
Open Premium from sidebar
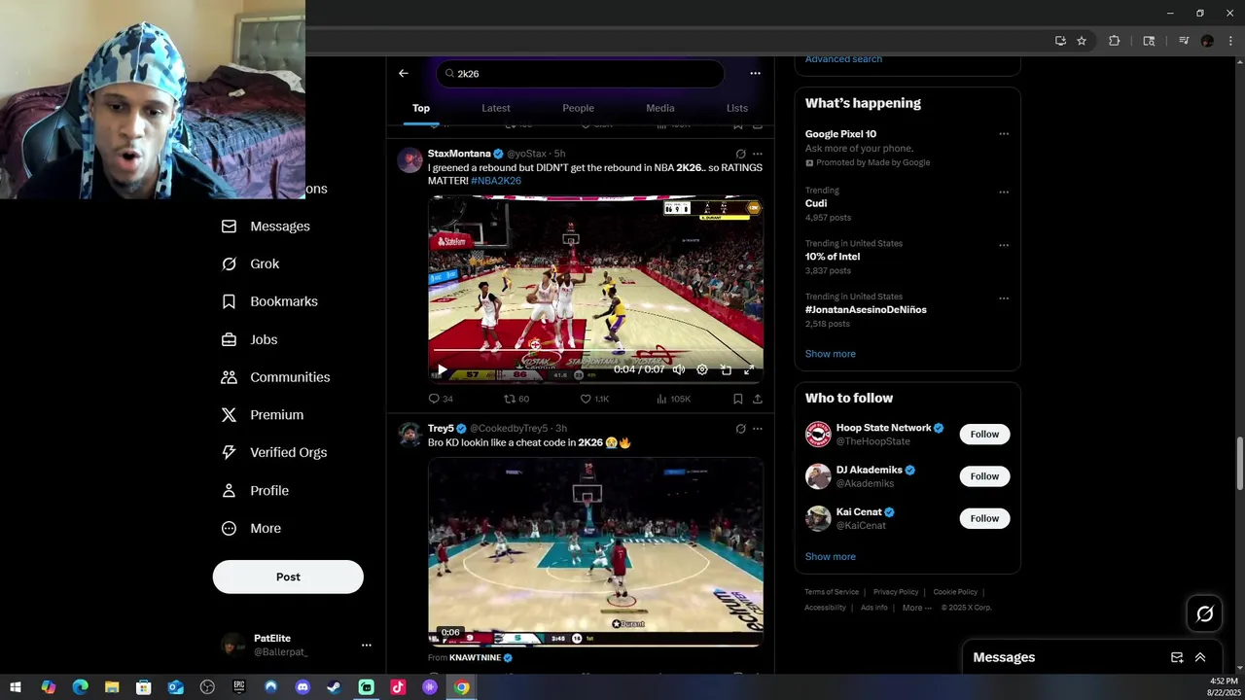[x=263, y=415]
